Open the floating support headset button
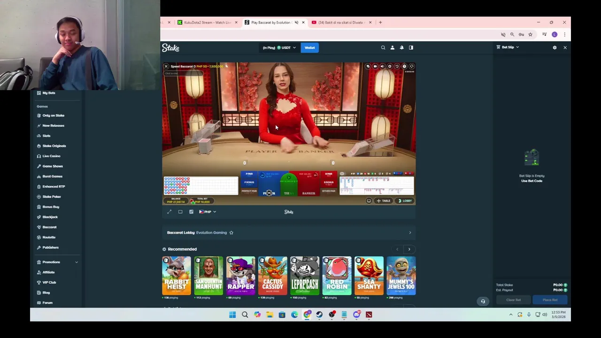601x338 pixels. (x=483, y=301)
